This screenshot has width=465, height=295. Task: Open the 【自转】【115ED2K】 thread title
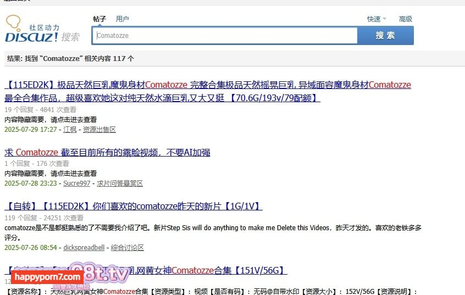(x=134, y=206)
